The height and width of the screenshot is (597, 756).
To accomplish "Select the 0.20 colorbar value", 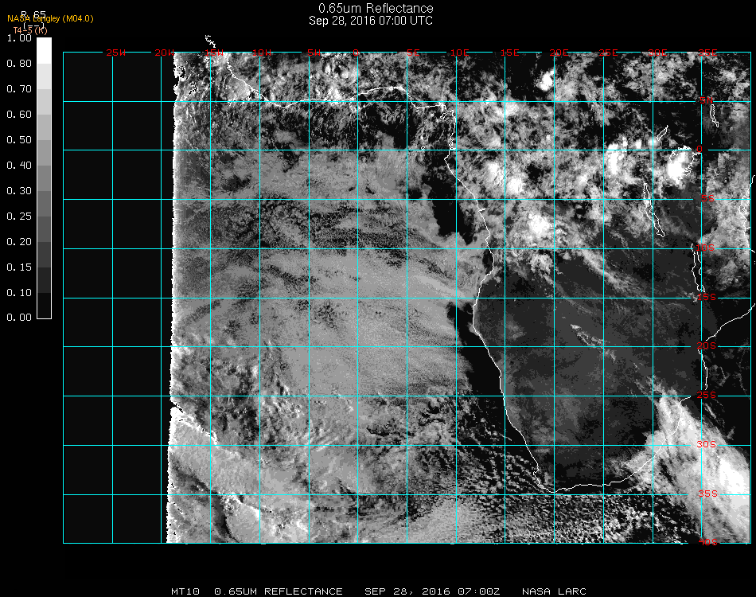I will point(19,242).
